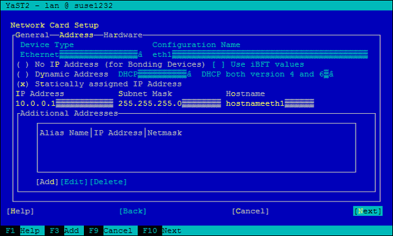393x236 pixels.
Task: Click IP Address column header in table
Action: click(x=118, y=133)
